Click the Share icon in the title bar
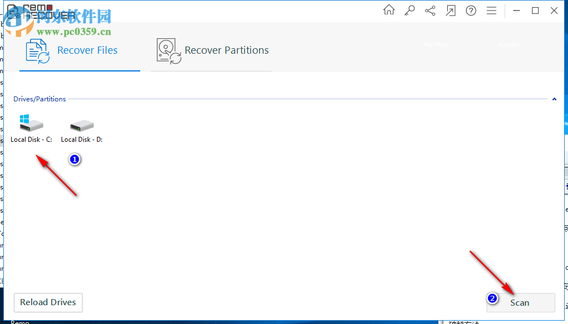This screenshot has width=568, height=324. [x=430, y=10]
